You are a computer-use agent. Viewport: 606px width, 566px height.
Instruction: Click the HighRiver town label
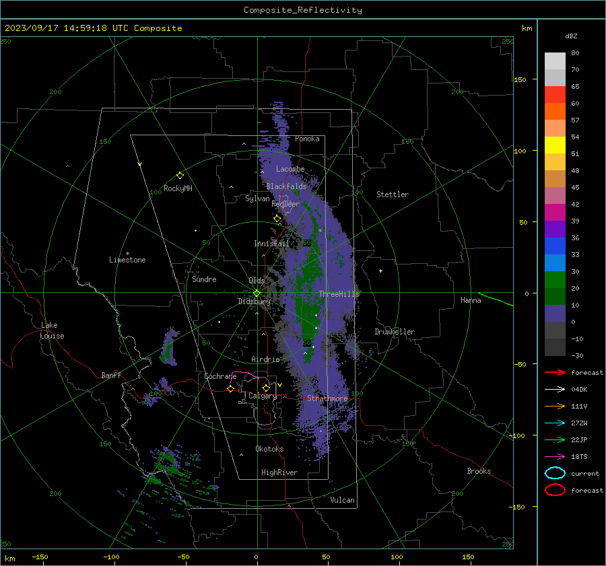[x=279, y=472]
